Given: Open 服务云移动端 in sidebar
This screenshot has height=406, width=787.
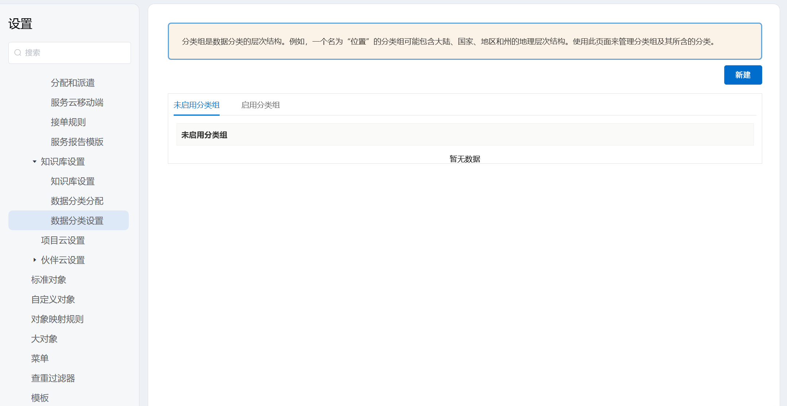Looking at the screenshot, I should pos(77,103).
